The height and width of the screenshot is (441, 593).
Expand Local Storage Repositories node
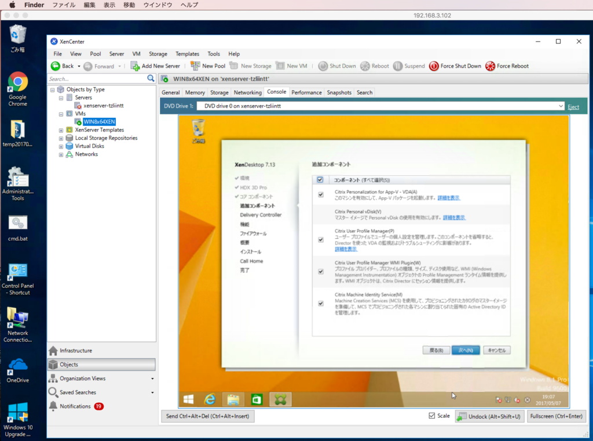pos(61,139)
